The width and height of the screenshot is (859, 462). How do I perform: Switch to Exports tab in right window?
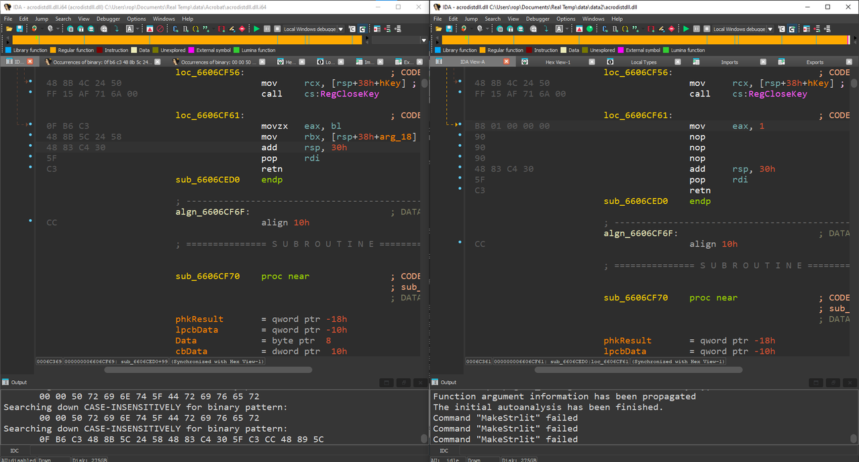815,62
